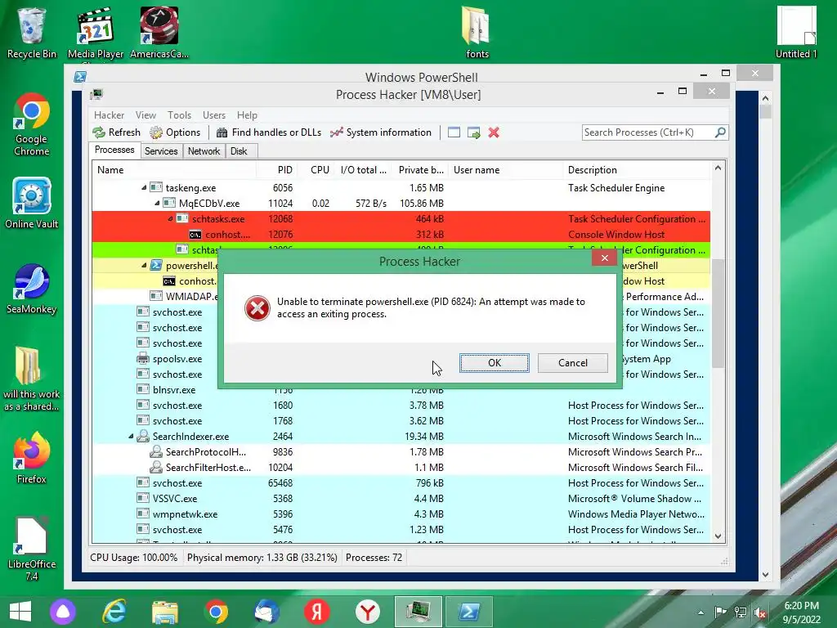Click the search magnifier icon

click(720, 132)
